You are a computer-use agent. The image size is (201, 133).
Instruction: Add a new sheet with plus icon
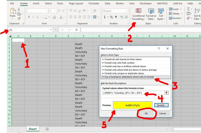[x=47, y=129]
